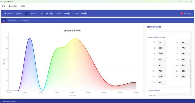
Task: Click the yellow peak of the SPD curve
Action: (75, 39)
